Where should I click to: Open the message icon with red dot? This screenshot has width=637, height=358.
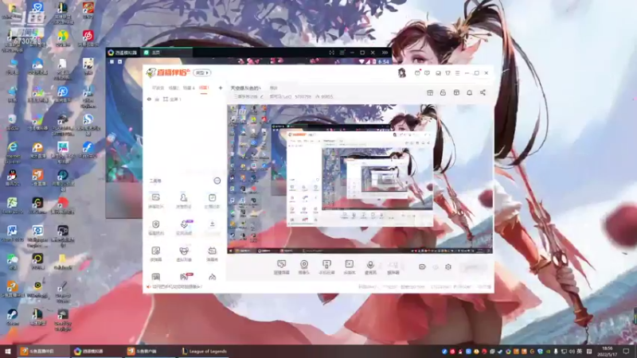point(417,73)
